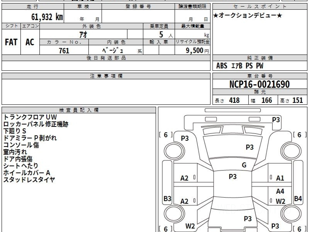Click the カラーNo. header
This screenshot has width=309, height=232.
64,42
